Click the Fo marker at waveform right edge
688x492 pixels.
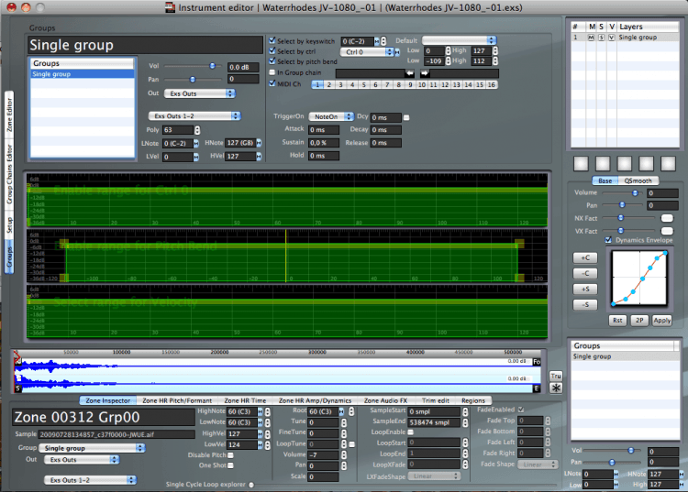[x=537, y=362]
